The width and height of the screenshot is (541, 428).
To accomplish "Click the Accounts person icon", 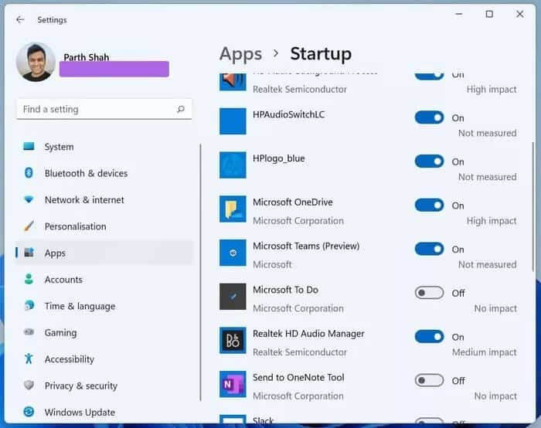I will tap(29, 279).
